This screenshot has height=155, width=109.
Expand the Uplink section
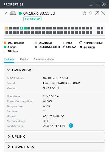click(9, 136)
